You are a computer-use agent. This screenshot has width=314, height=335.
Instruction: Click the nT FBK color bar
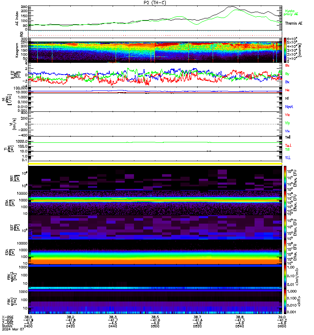pyautogui.click(x=285, y=301)
